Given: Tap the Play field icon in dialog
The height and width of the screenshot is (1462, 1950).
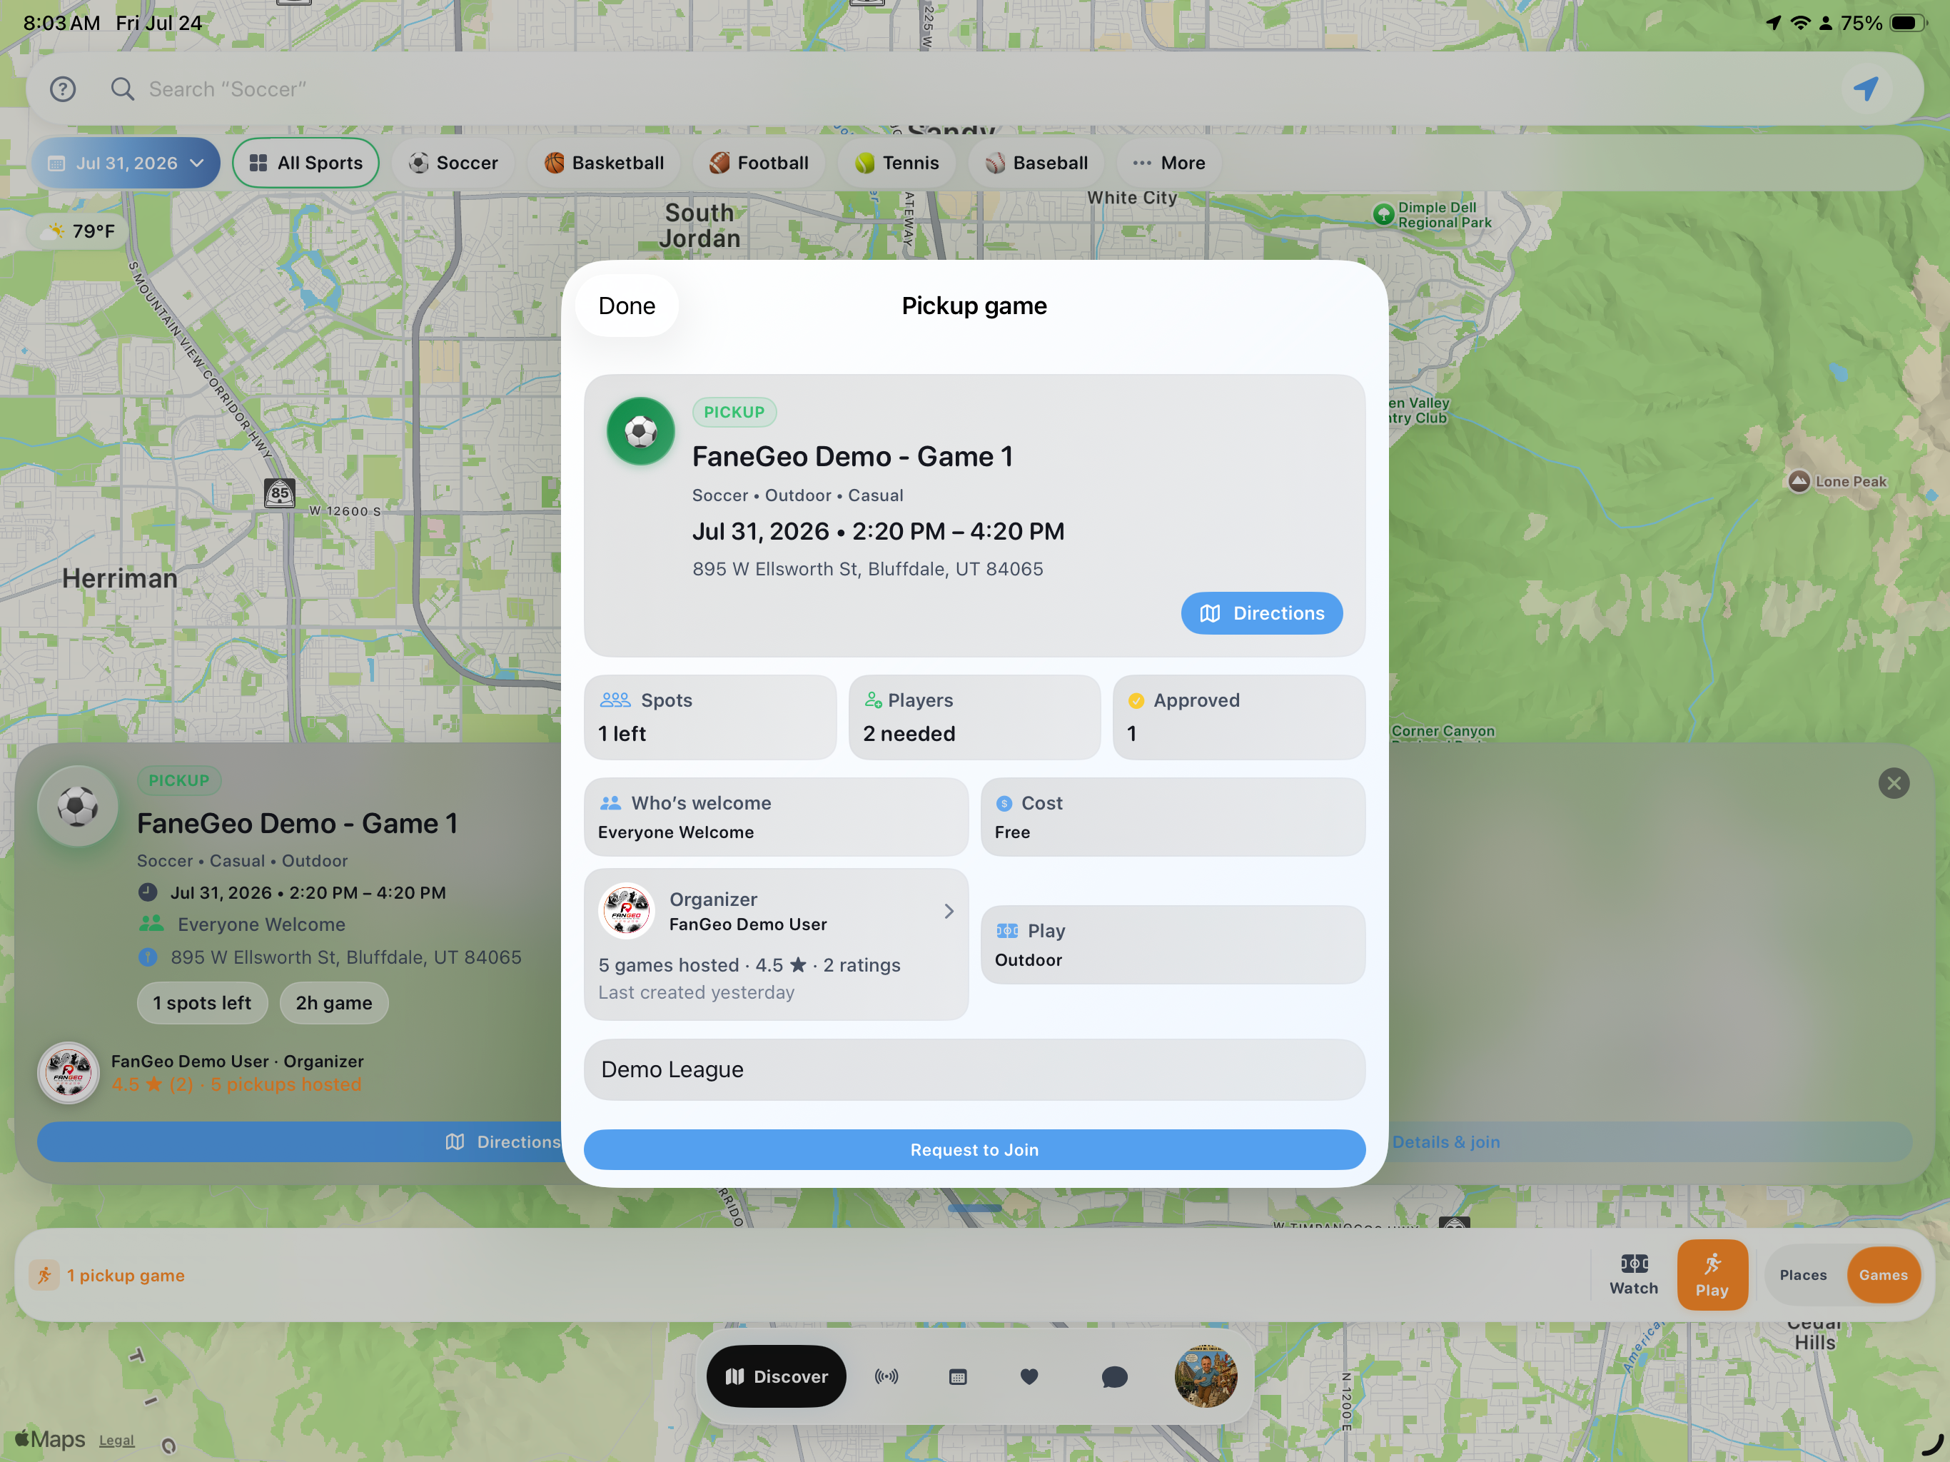Looking at the screenshot, I should point(1008,931).
